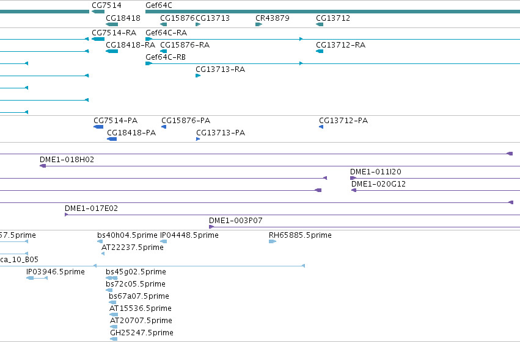Click the bs40h04.5prime EST label

click(x=127, y=235)
